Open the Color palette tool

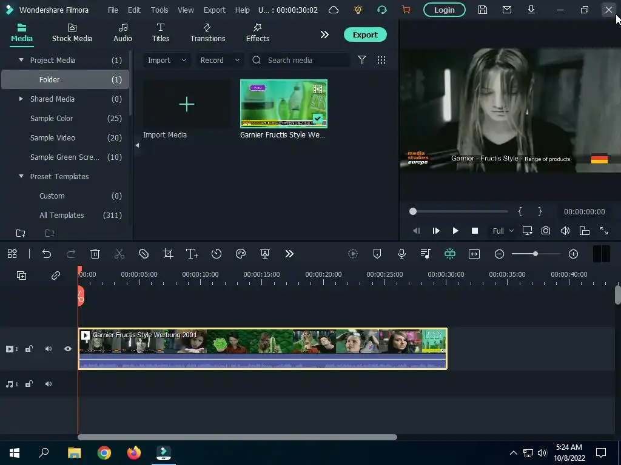pos(241,254)
